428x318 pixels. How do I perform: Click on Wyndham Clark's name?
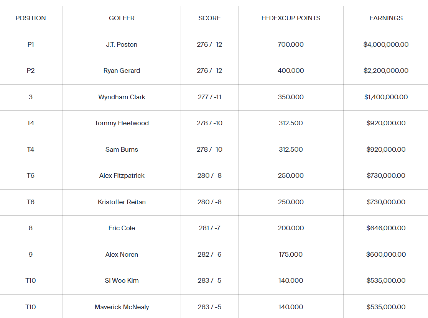(x=122, y=97)
